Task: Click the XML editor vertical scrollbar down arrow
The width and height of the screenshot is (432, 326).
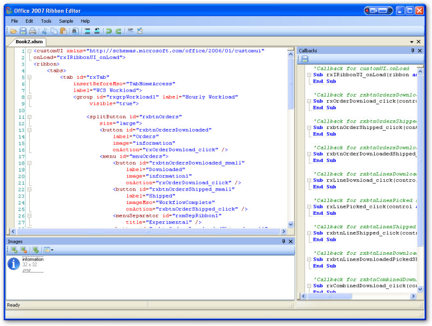Action: point(291,225)
